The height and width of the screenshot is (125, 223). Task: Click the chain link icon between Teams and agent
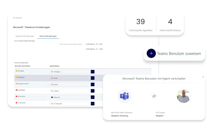pos(154,96)
